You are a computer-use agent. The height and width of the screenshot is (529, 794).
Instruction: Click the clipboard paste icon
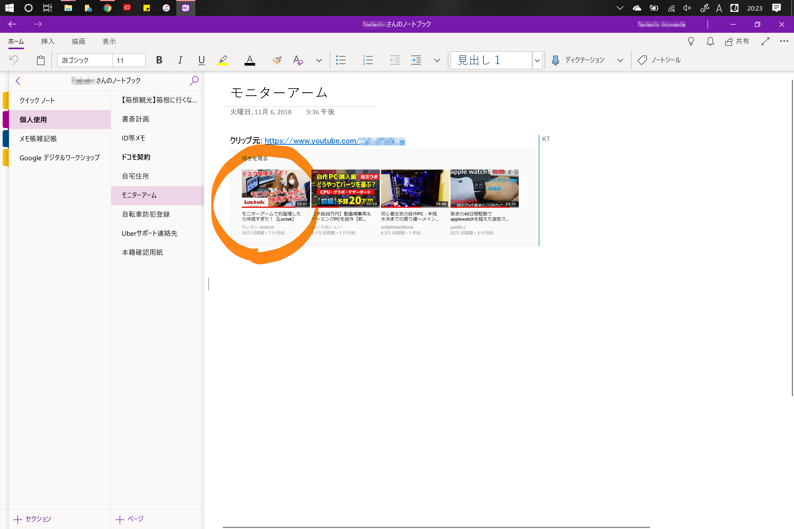[41, 60]
